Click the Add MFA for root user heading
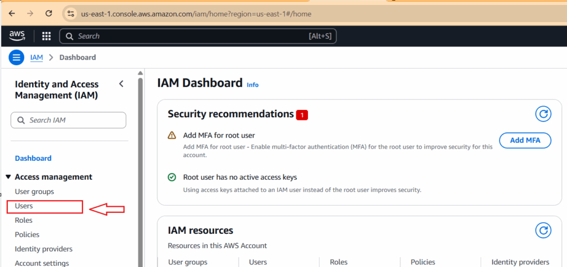Image resolution: width=567 pixels, height=267 pixels. tap(219, 135)
